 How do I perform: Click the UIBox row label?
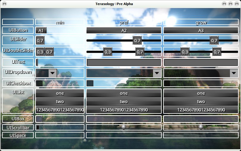[18, 119]
